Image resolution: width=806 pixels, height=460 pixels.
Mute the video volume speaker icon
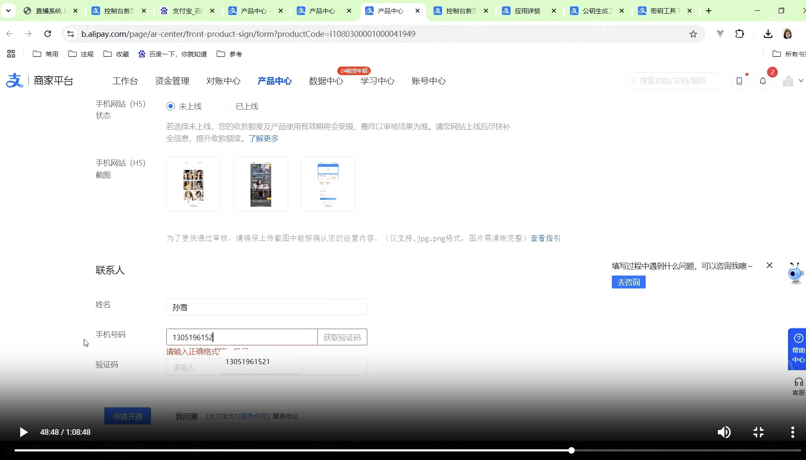point(724,432)
